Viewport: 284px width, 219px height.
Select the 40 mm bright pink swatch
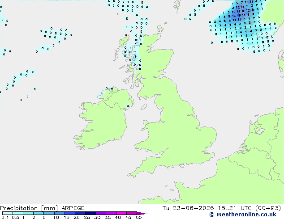[x=121, y=213]
